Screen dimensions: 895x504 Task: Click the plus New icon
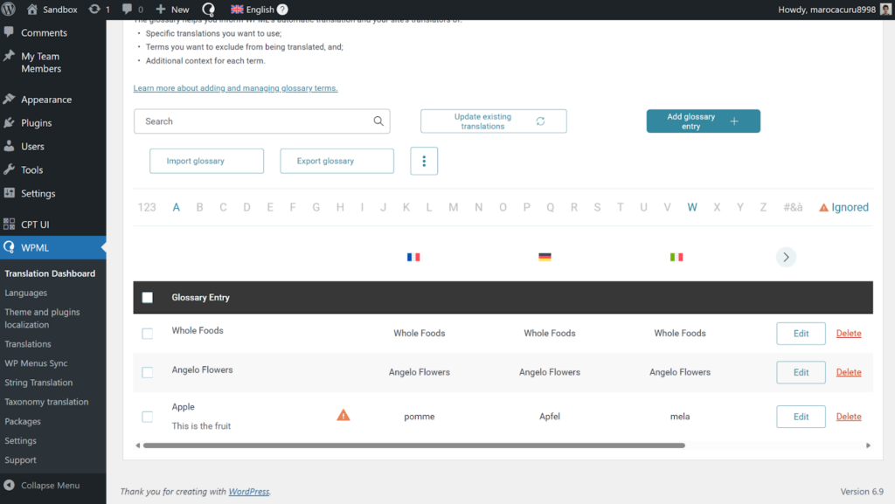161,9
